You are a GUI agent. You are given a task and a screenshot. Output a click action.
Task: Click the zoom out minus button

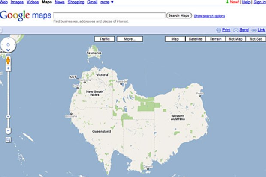coord(8,131)
